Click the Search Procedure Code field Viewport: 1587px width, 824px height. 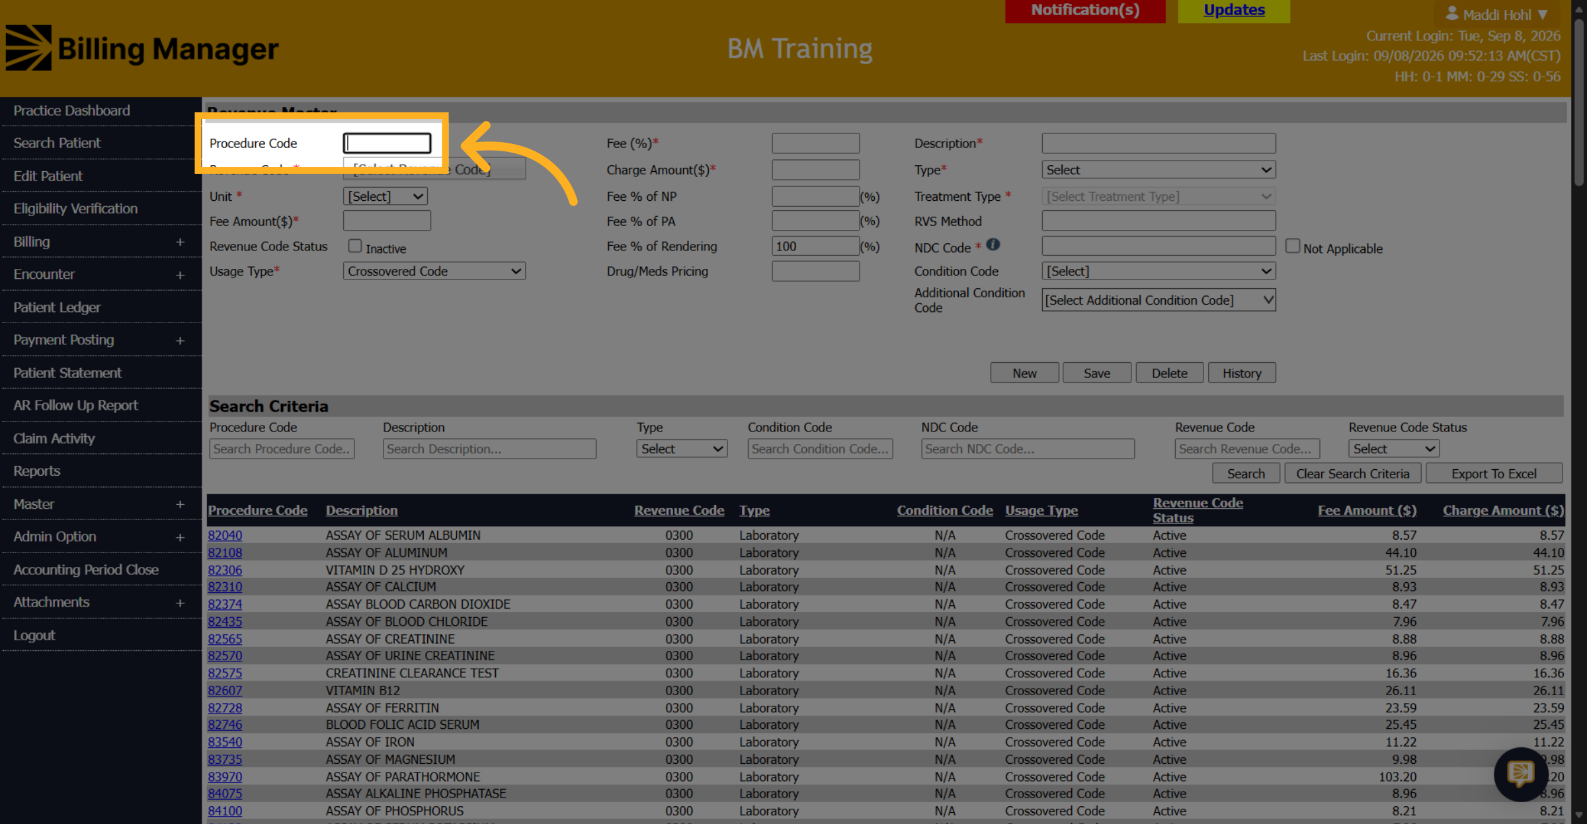[282, 449]
